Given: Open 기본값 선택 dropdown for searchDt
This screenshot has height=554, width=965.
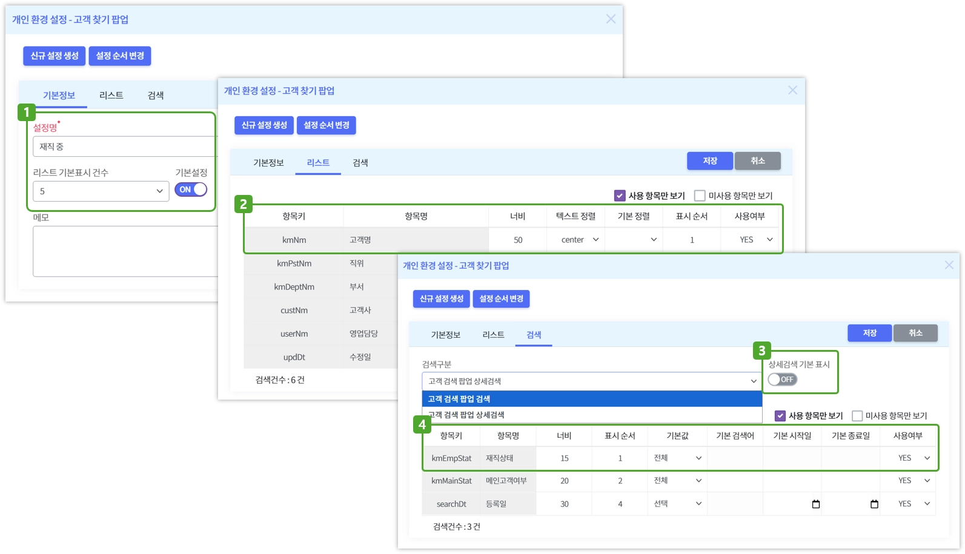Looking at the screenshot, I should coord(677,504).
